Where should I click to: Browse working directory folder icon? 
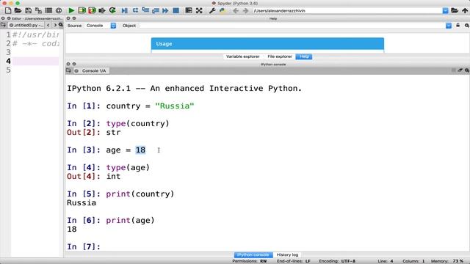point(455,11)
